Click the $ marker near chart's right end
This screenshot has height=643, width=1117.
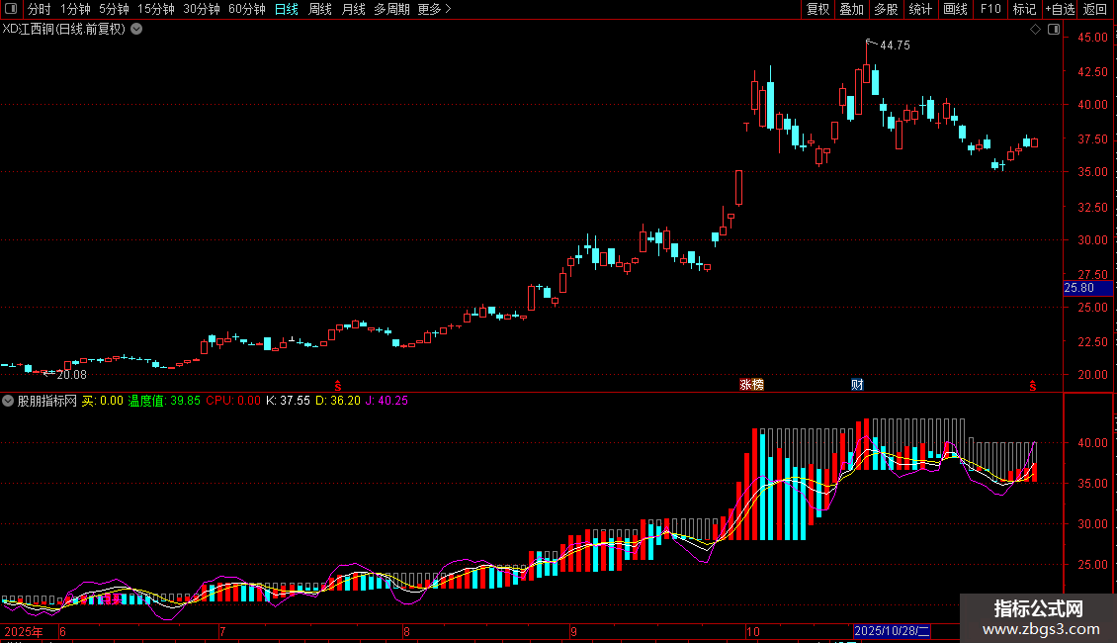[1032, 386]
